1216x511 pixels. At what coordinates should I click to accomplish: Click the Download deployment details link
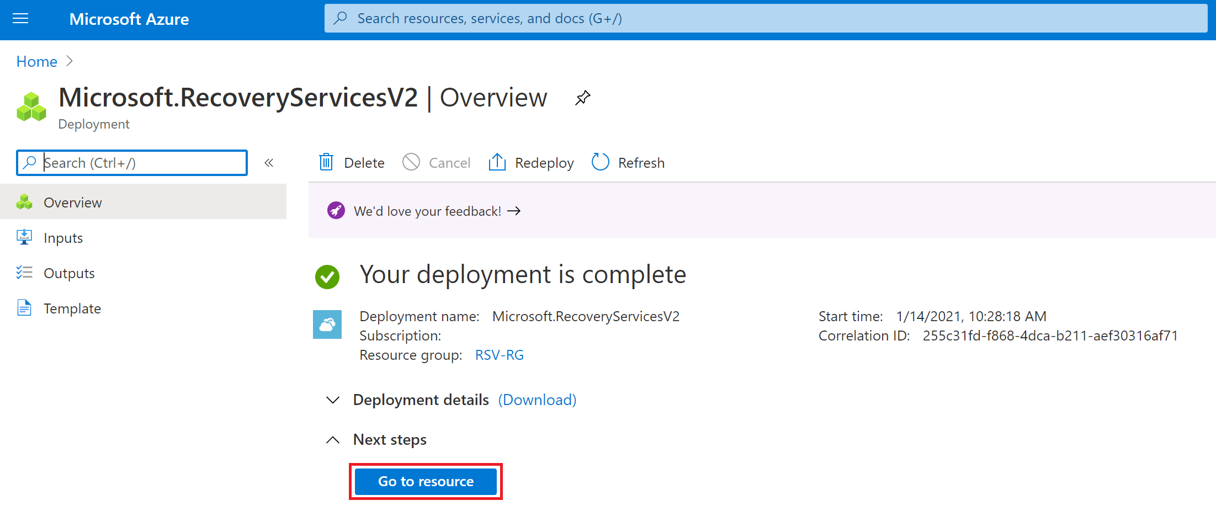click(537, 400)
